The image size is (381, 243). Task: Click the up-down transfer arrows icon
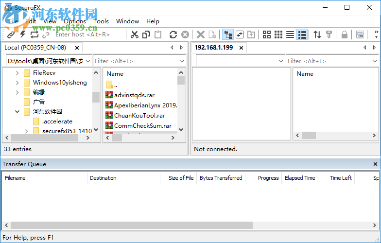tap(317, 35)
